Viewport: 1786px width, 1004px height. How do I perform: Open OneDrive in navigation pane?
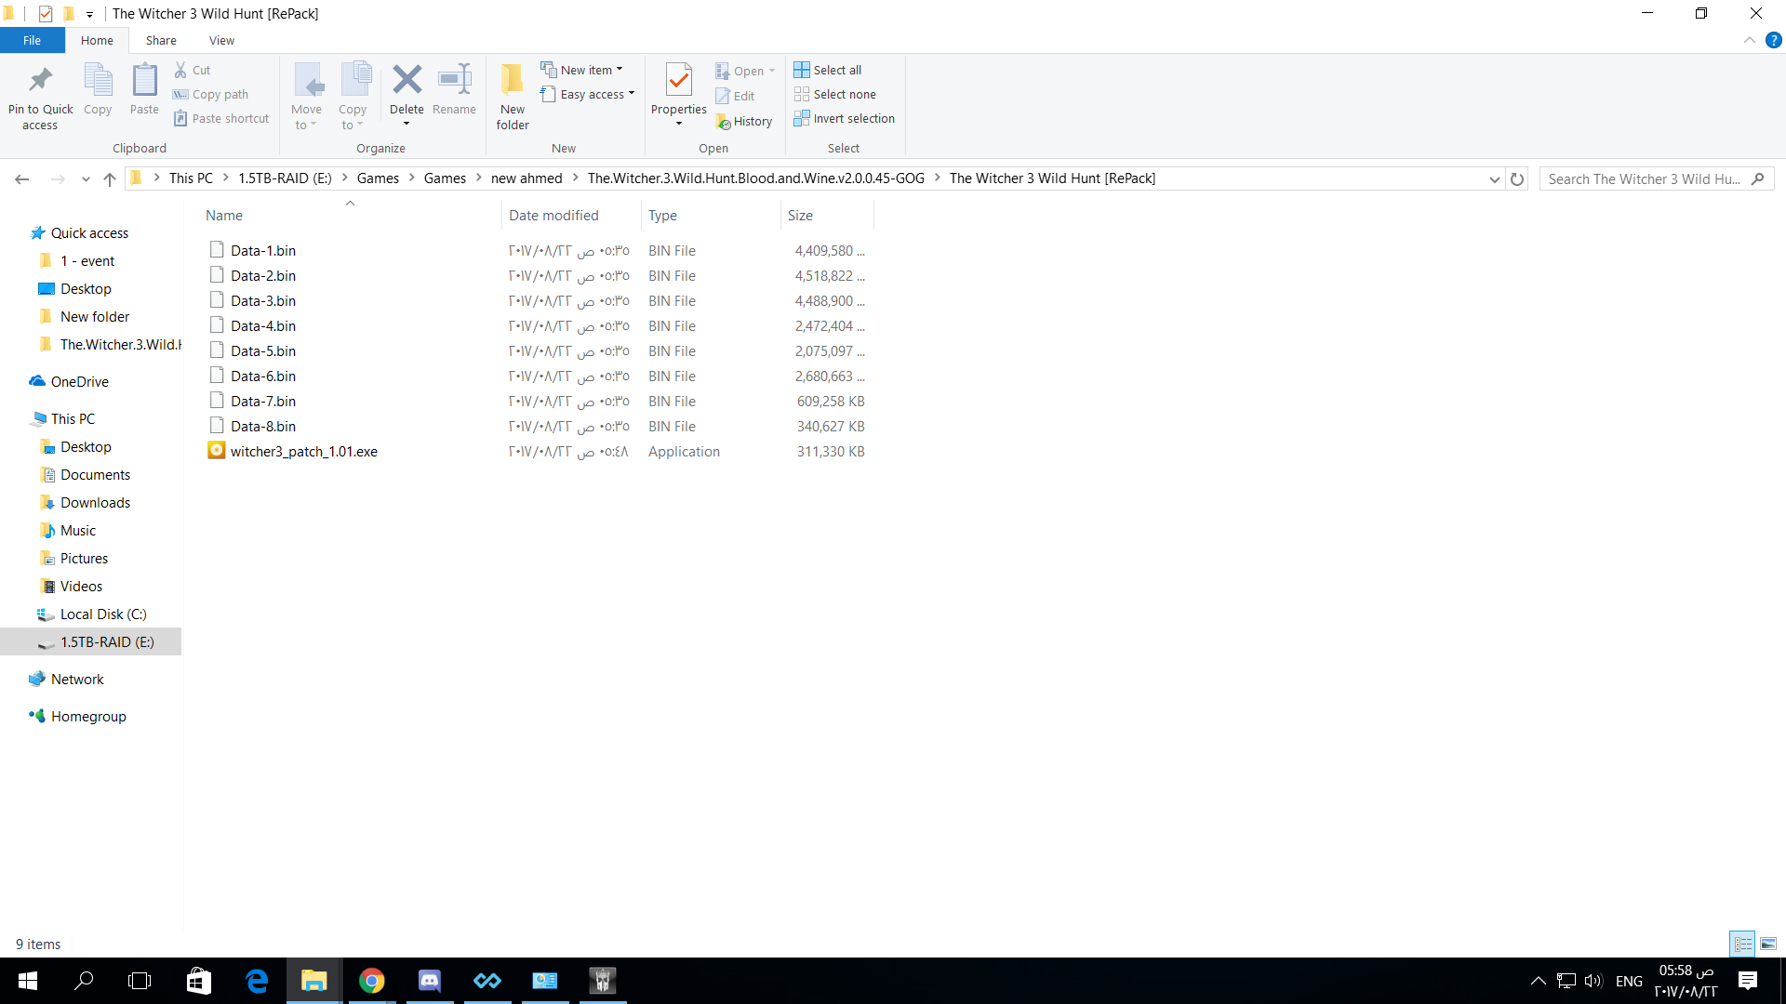pos(79,381)
